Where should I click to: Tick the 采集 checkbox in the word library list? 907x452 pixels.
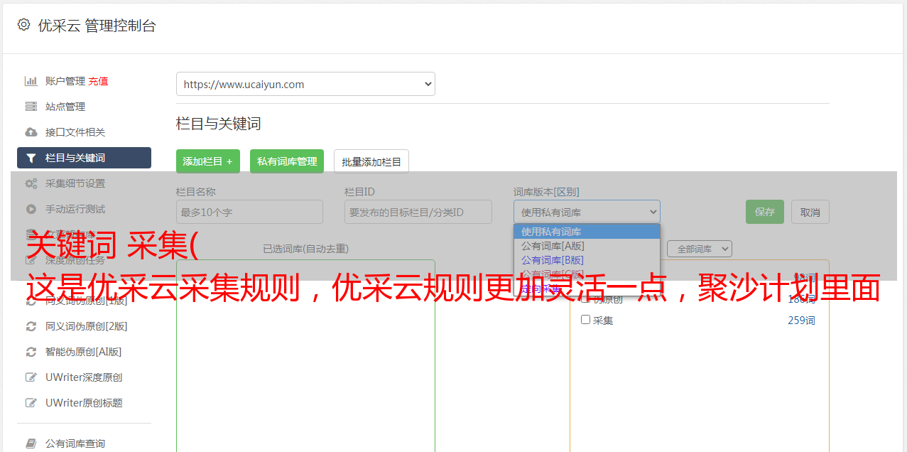click(x=586, y=320)
